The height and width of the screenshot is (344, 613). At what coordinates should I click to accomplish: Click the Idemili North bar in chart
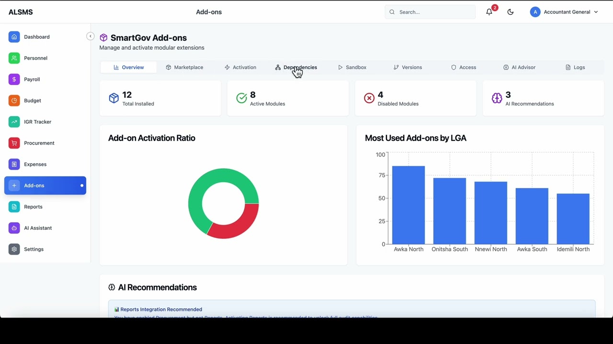(x=573, y=219)
